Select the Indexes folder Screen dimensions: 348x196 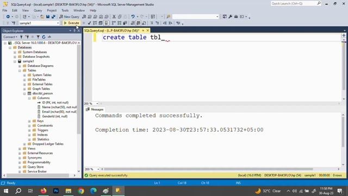42,135
